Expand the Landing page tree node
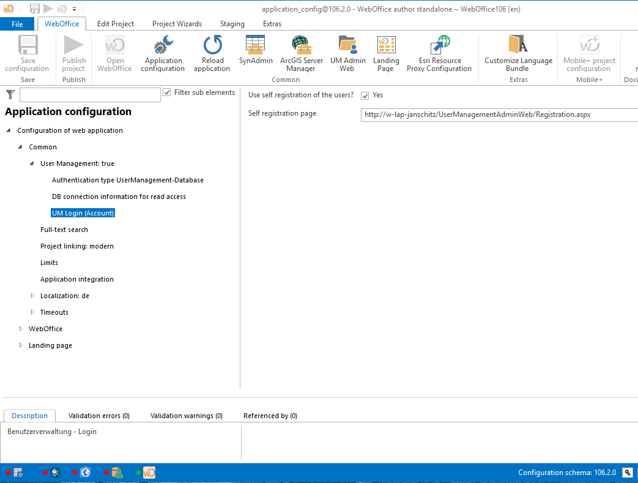The height and width of the screenshot is (483, 638). coord(21,345)
